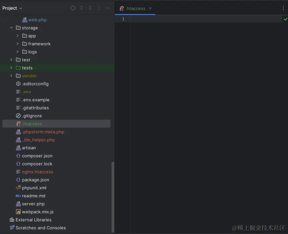Click the Expand All icon in Project panel
This screenshot has height=234, width=288.
[82, 8]
